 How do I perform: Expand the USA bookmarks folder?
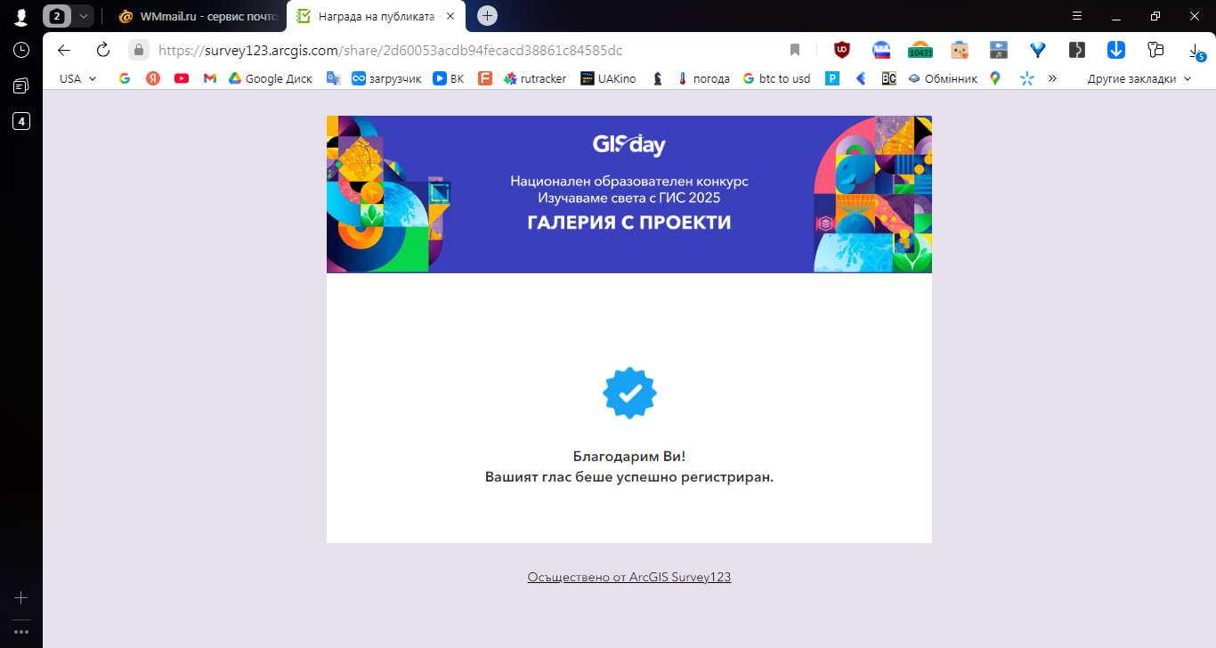78,78
